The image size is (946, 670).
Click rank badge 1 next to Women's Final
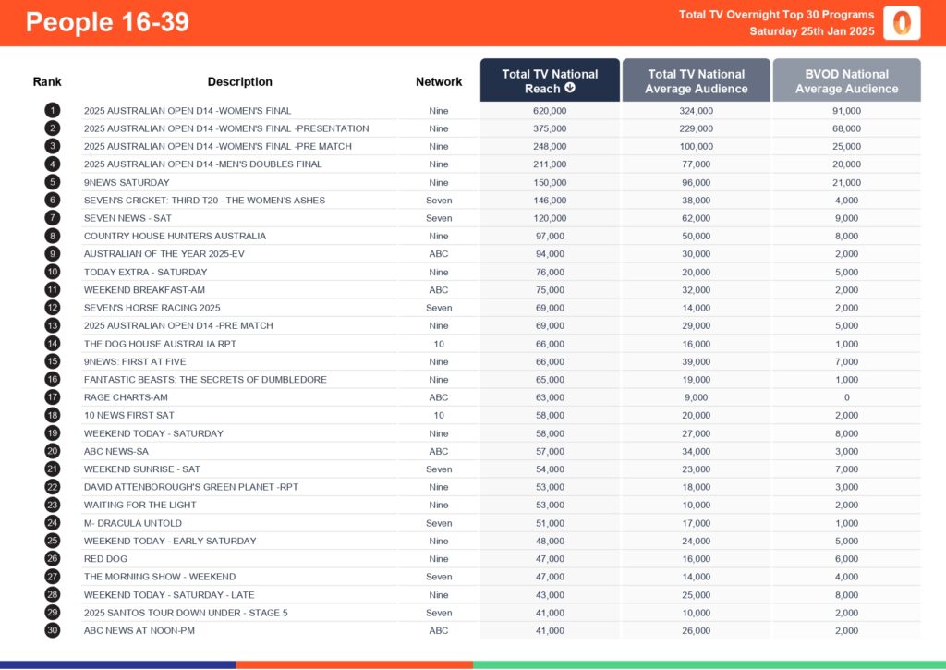(53, 110)
